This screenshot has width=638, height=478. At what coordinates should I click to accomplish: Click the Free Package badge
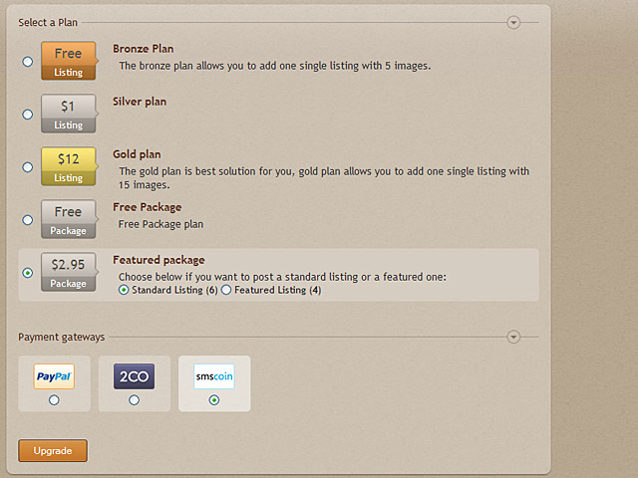point(69,219)
